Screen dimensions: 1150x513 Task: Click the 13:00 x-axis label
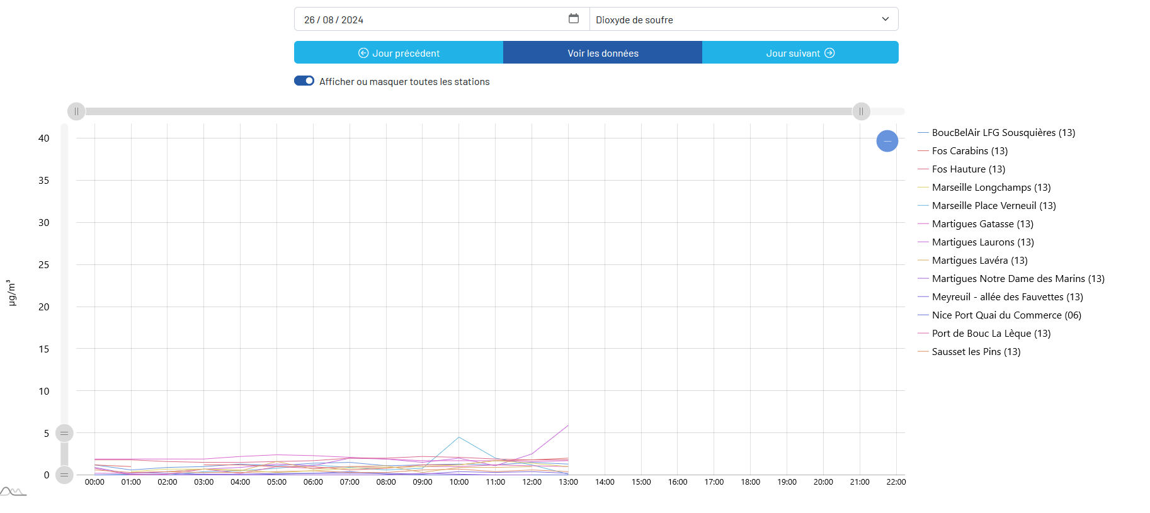point(568,482)
